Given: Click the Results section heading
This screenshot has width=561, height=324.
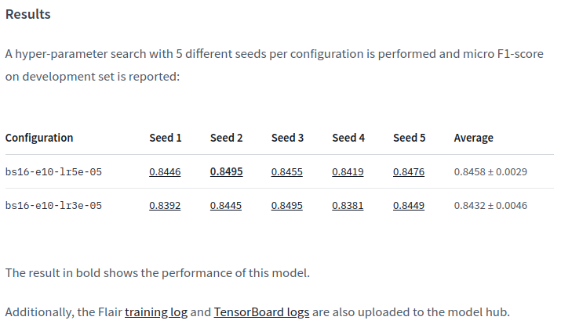Looking at the screenshot, I should pos(28,15).
